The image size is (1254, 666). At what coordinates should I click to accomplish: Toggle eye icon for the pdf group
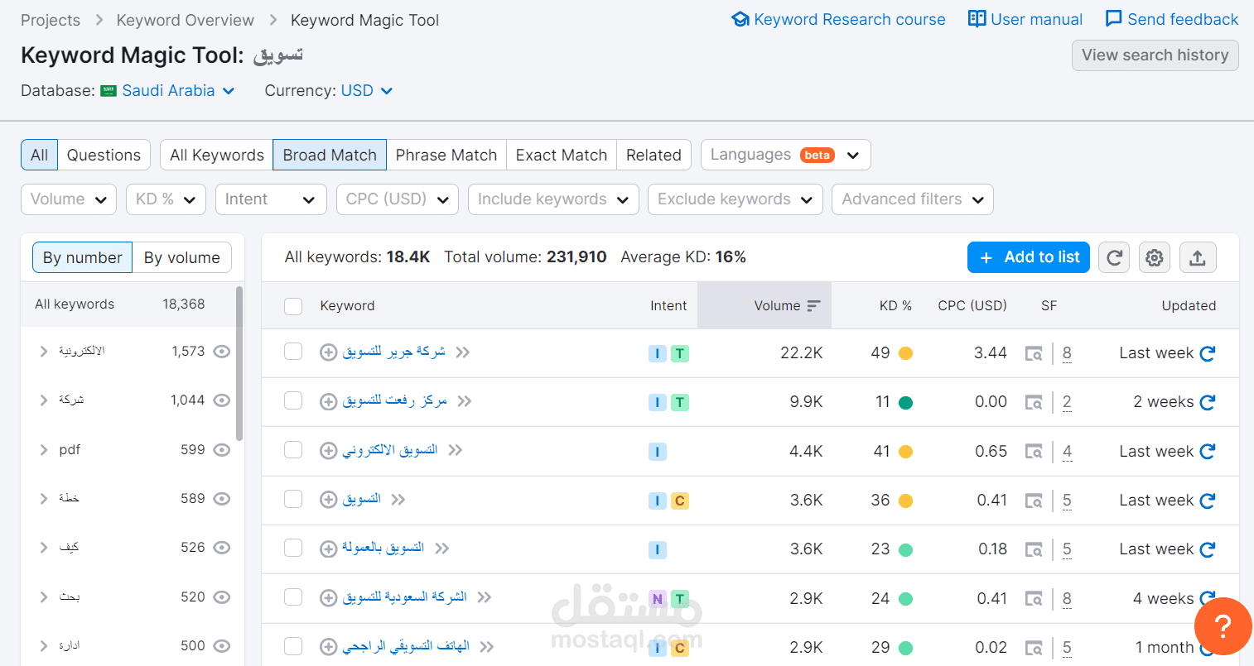[221, 450]
